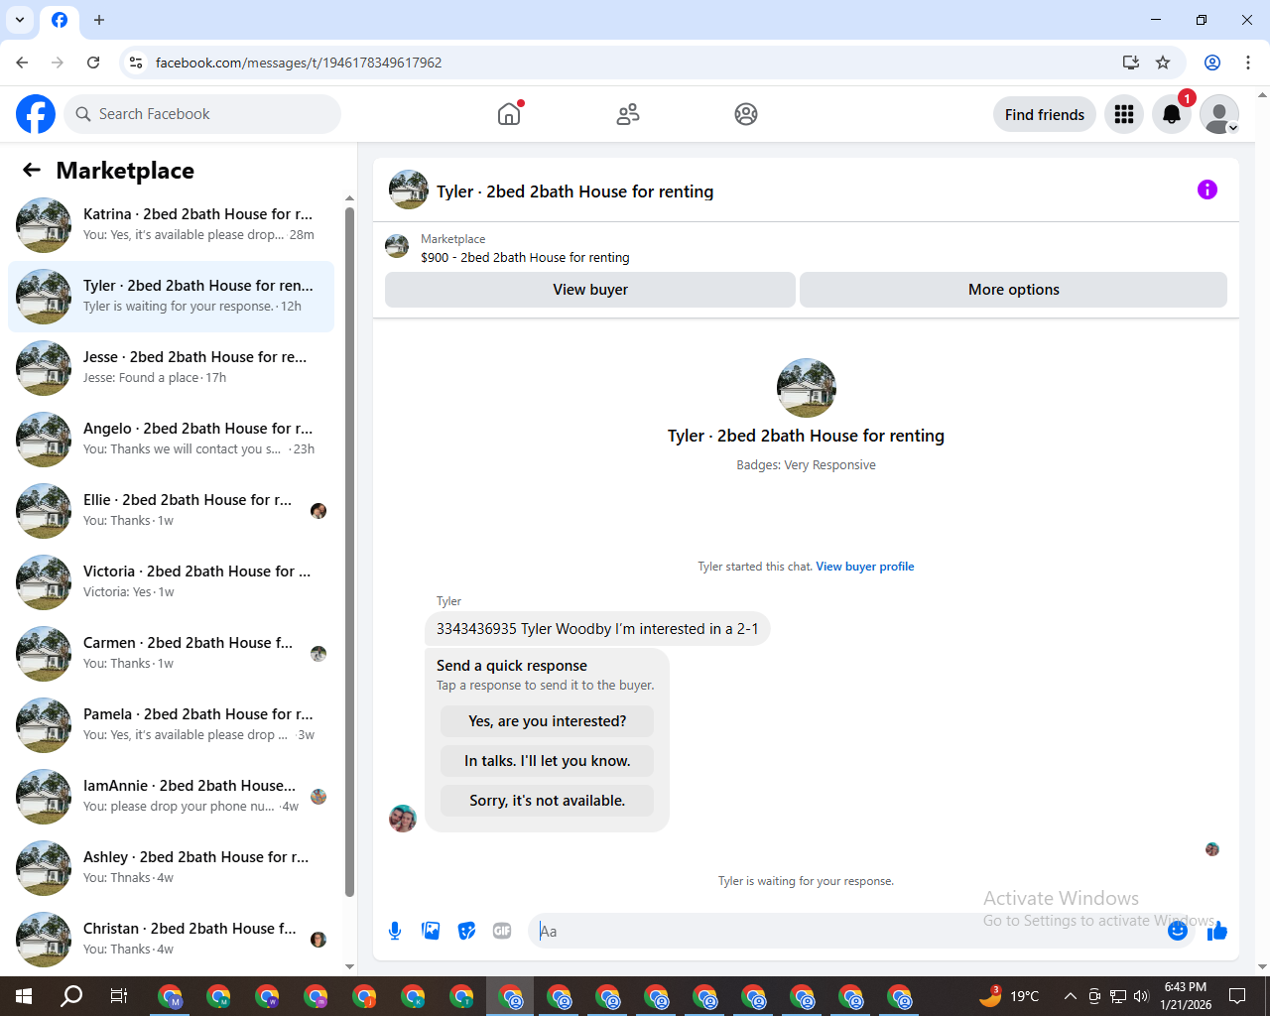Open the Facebook menu grid icon

coord(1124,114)
